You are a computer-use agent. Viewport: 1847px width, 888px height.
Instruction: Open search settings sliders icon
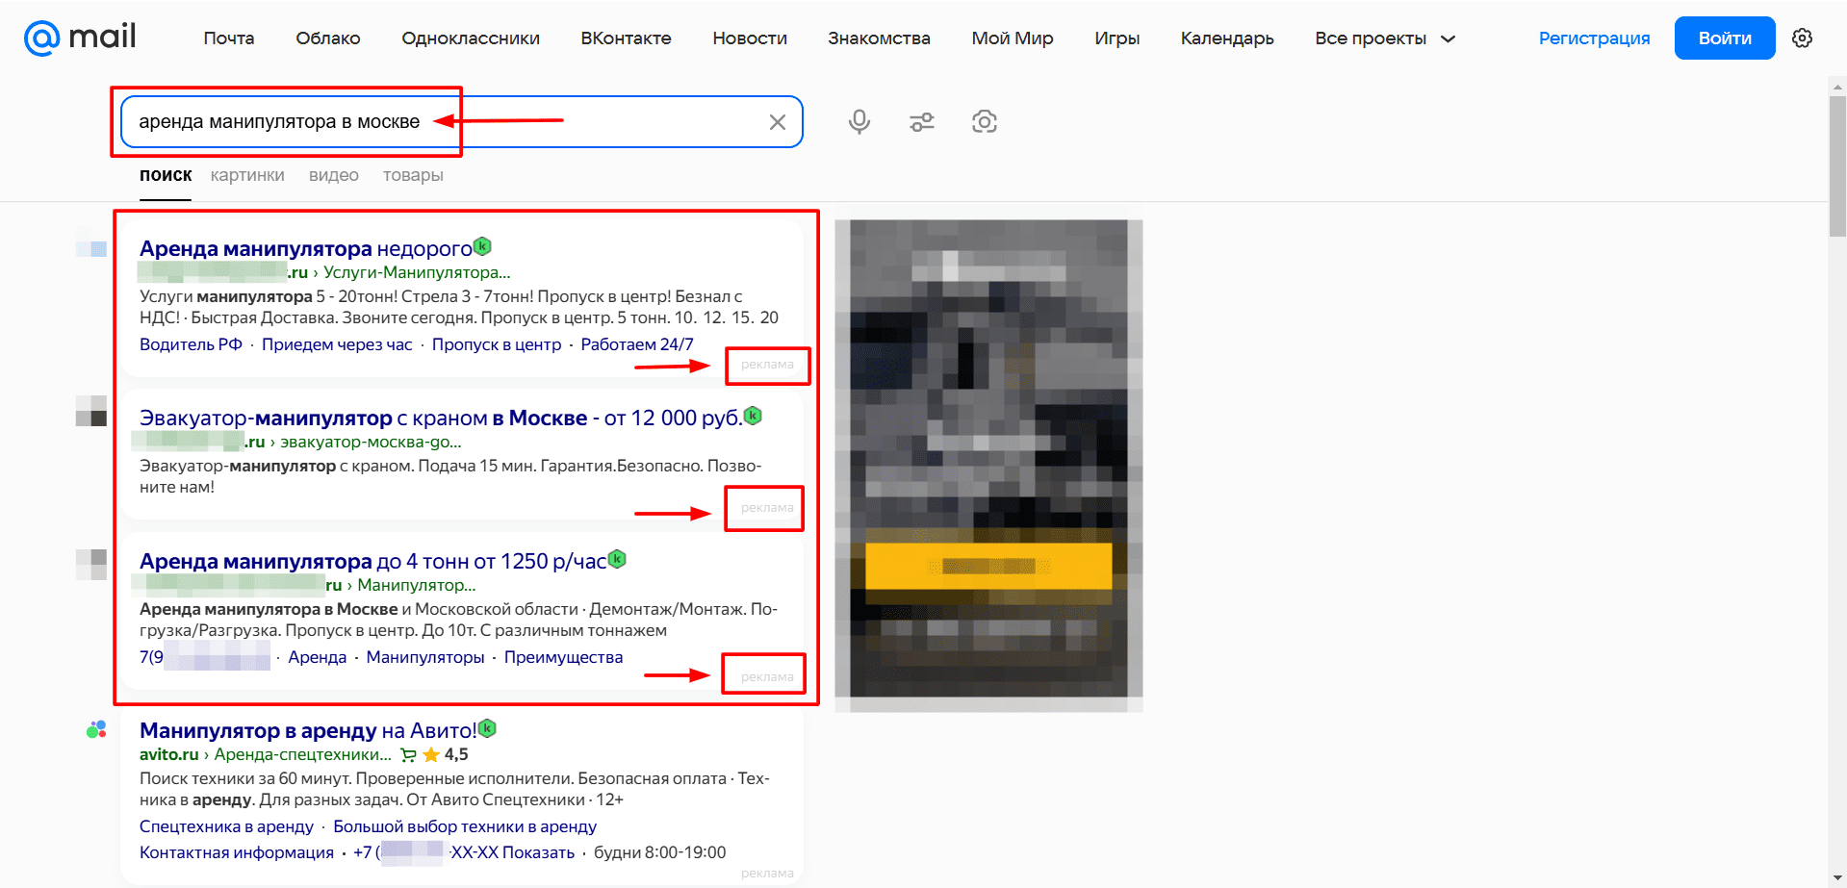click(922, 122)
